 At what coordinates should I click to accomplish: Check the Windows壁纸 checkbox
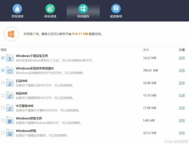(3, 133)
